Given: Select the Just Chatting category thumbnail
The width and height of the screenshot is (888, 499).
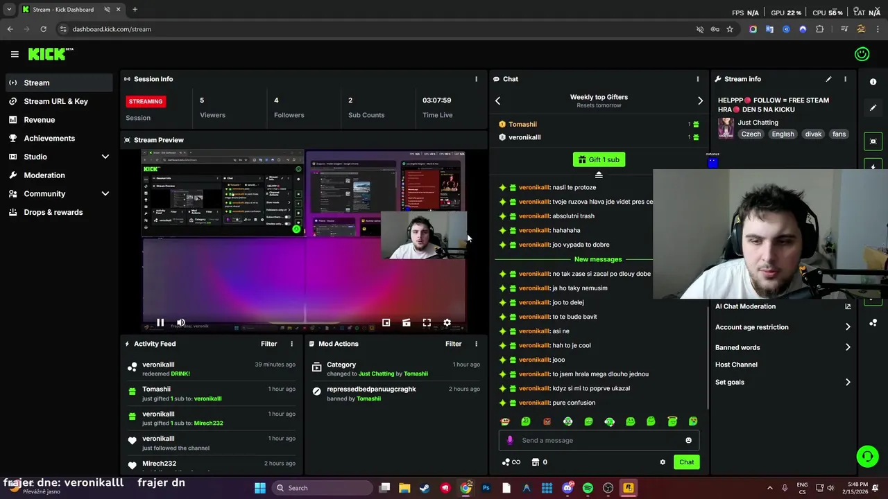Looking at the screenshot, I should point(726,128).
